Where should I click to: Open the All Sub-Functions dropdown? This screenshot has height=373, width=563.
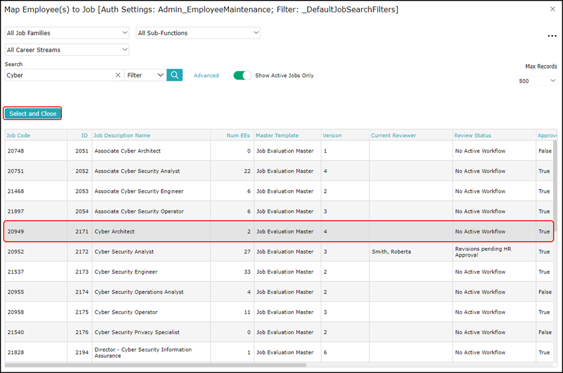[198, 33]
